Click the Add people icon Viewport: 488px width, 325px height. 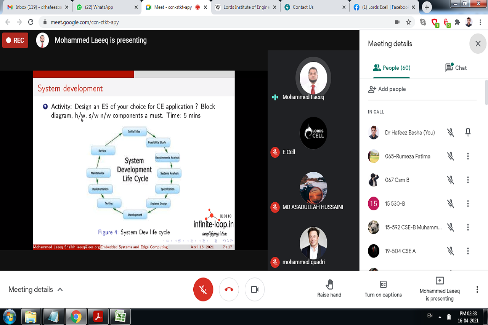(372, 89)
